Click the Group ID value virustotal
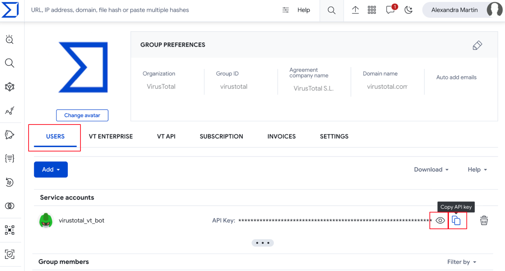 [x=234, y=87]
